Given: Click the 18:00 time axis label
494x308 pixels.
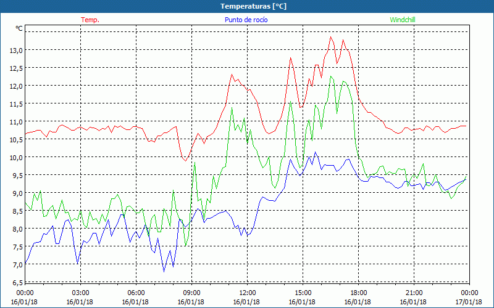Looking at the screenshot, I should [x=358, y=293].
